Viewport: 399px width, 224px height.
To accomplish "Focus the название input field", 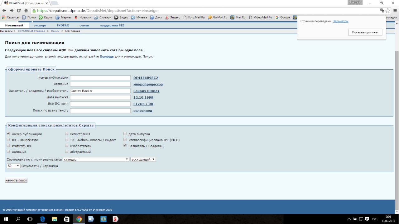I will click(x=100, y=84).
